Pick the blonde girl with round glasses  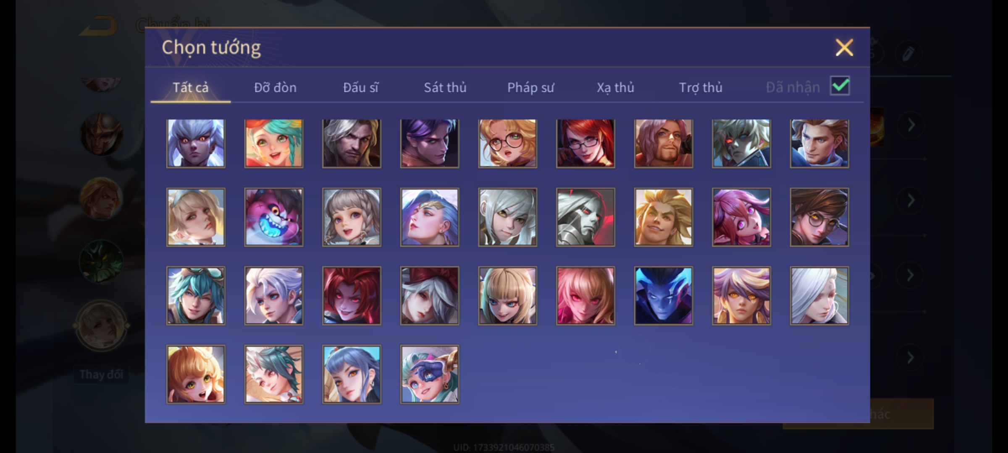(x=507, y=143)
